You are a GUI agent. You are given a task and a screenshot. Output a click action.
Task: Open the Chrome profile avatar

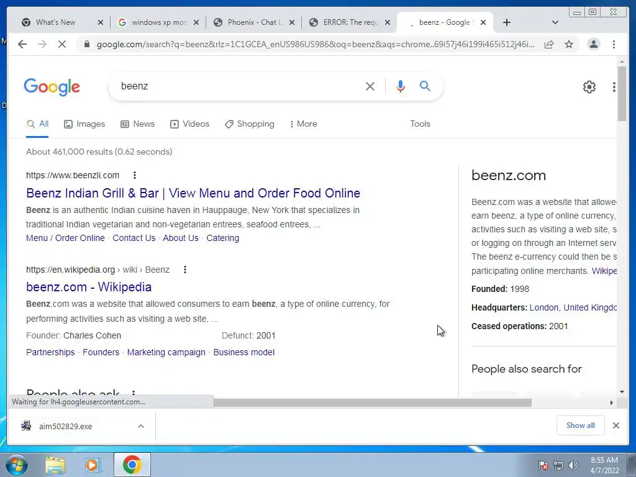[593, 44]
